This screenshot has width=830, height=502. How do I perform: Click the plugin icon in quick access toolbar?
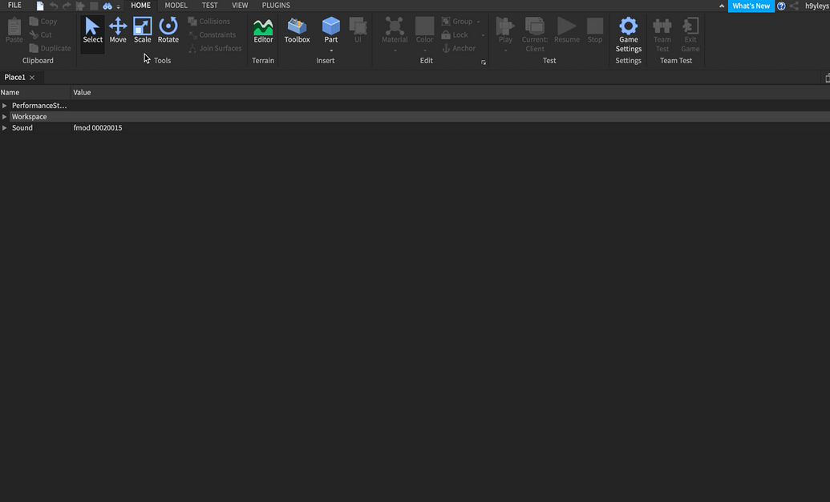(80, 6)
